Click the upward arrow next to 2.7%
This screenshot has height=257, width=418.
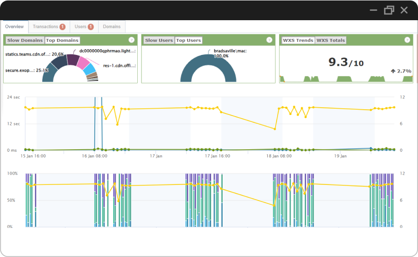click(x=393, y=71)
